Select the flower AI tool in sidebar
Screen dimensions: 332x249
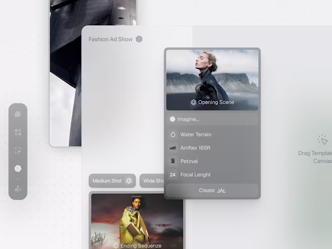coord(18,168)
